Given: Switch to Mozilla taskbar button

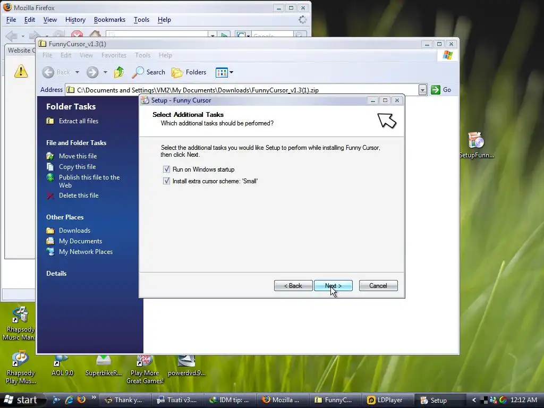Looking at the screenshot, I should [x=282, y=400].
